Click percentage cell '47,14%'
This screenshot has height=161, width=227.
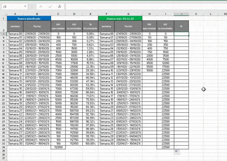(x=91, y=82)
